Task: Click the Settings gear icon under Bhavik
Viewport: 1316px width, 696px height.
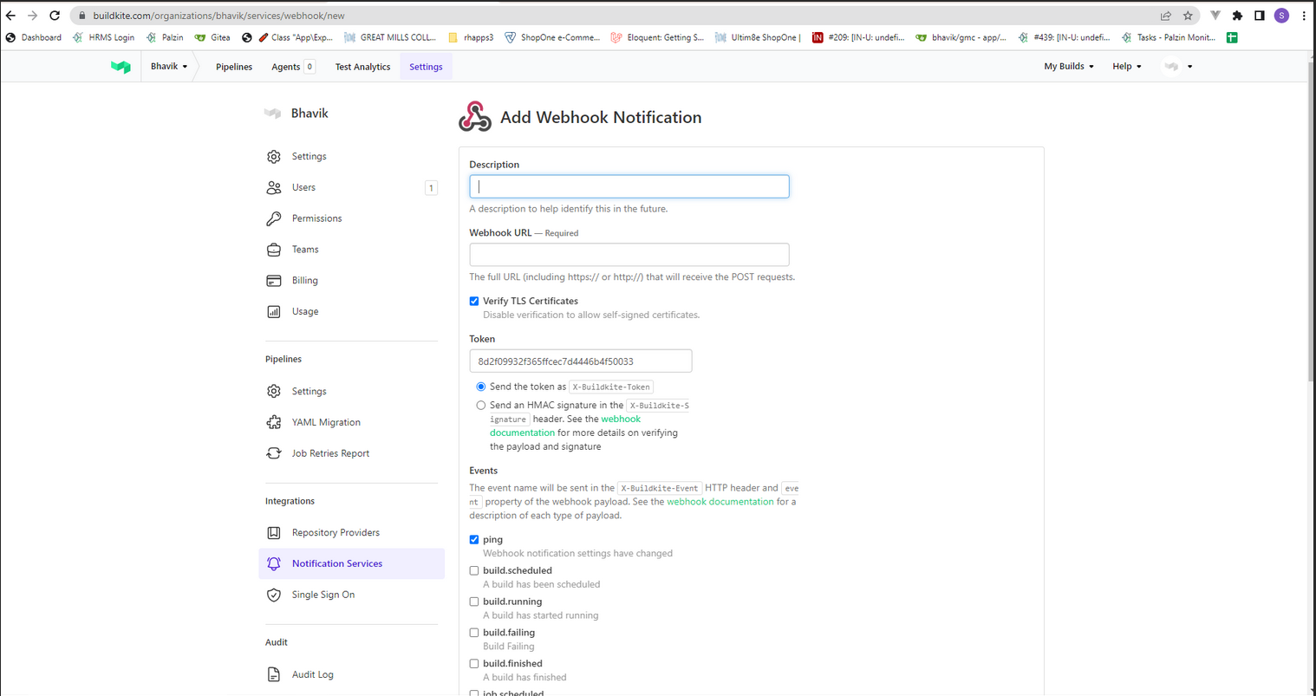Action: (x=274, y=157)
